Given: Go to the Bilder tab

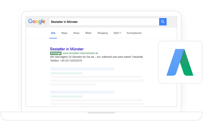Looking at the screenshot, I should point(88,33).
